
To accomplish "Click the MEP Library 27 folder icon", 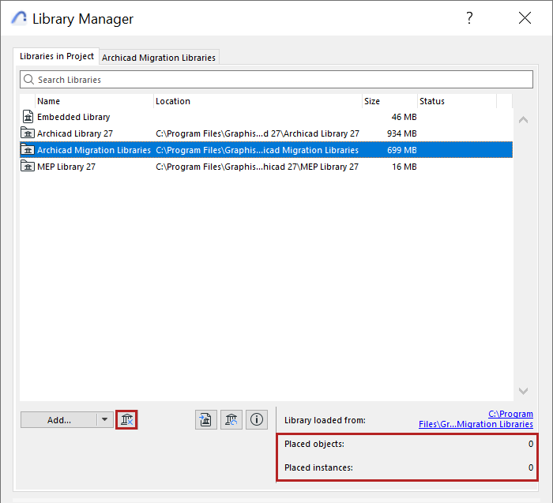I will [28, 167].
